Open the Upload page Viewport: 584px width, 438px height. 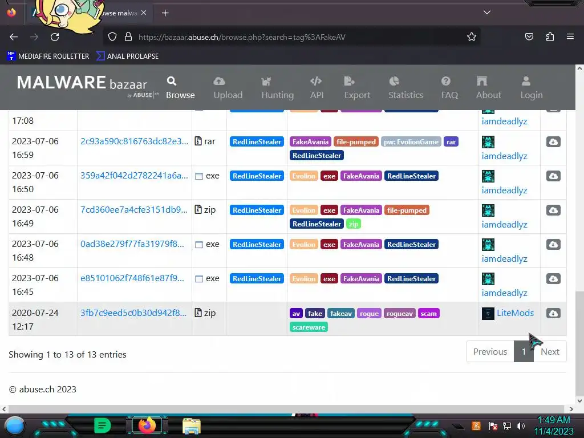[x=228, y=88]
